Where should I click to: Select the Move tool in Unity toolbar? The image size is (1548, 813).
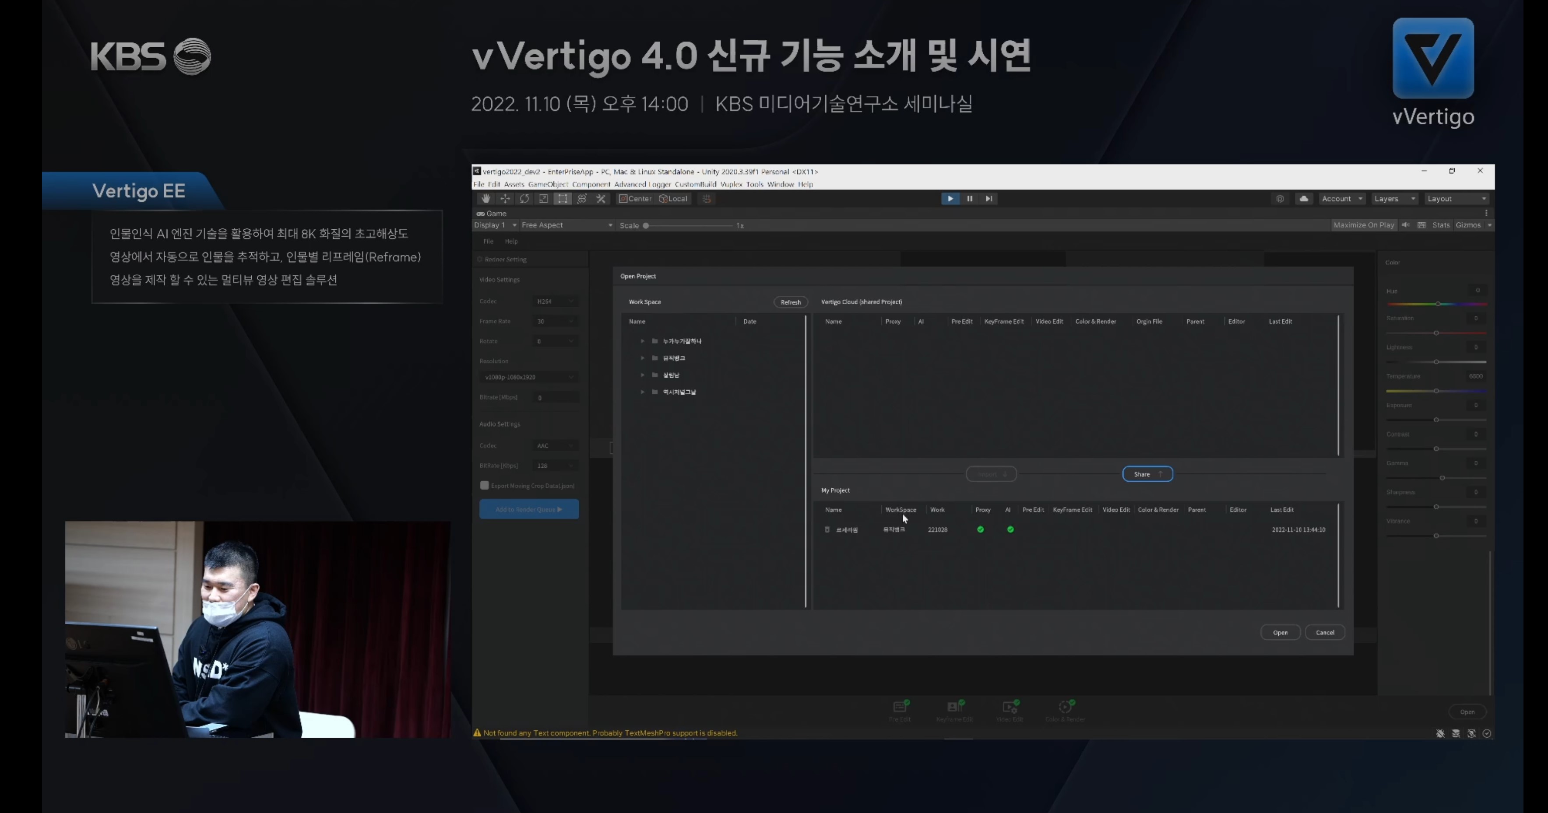coord(505,199)
